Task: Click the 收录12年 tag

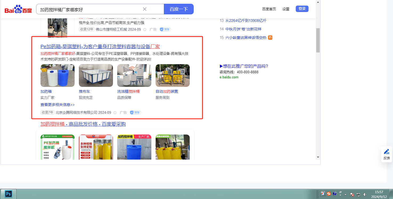Action: 87,29
